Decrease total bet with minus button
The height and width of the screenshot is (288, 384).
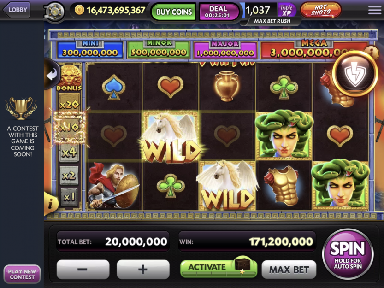(x=83, y=270)
